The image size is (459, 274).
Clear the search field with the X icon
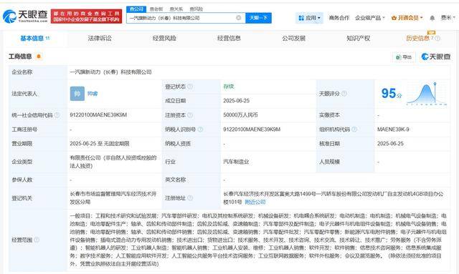(239, 18)
